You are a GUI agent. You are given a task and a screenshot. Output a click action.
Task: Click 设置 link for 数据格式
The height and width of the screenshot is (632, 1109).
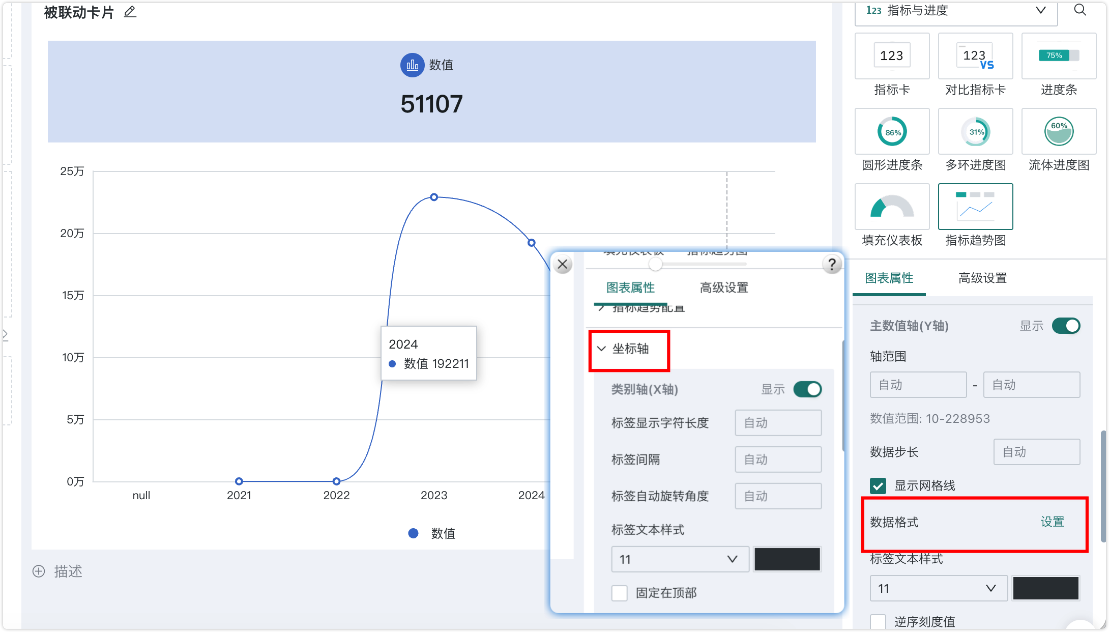[x=1052, y=522]
